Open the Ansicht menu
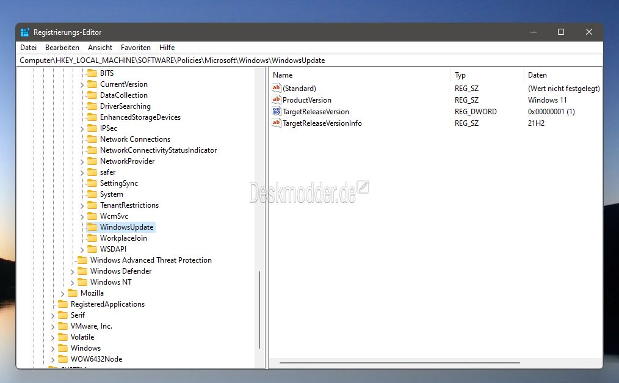 tap(100, 48)
